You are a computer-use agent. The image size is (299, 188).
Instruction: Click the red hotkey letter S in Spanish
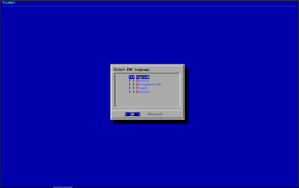pyautogui.click(x=137, y=80)
